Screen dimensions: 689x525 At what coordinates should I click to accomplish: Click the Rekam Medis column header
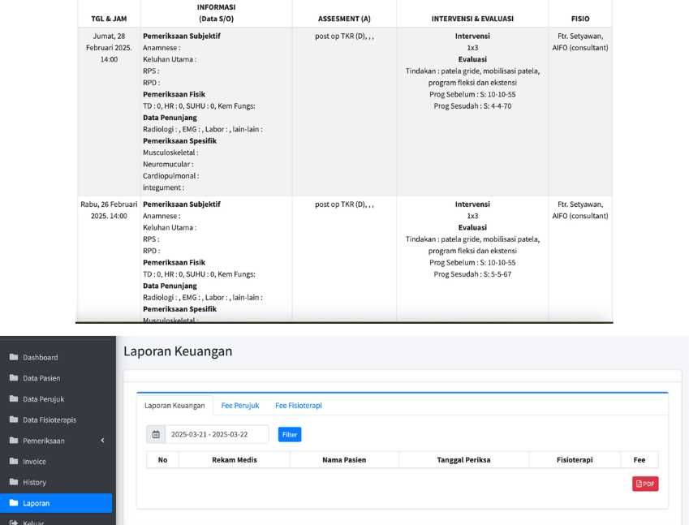tap(235, 460)
